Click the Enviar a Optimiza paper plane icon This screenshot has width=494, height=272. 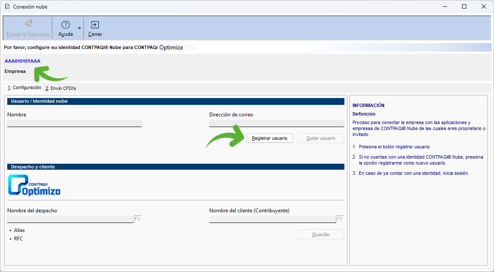(x=28, y=24)
